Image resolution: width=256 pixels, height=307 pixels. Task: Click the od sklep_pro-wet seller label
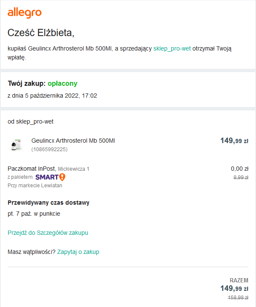[x=31, y=121]
